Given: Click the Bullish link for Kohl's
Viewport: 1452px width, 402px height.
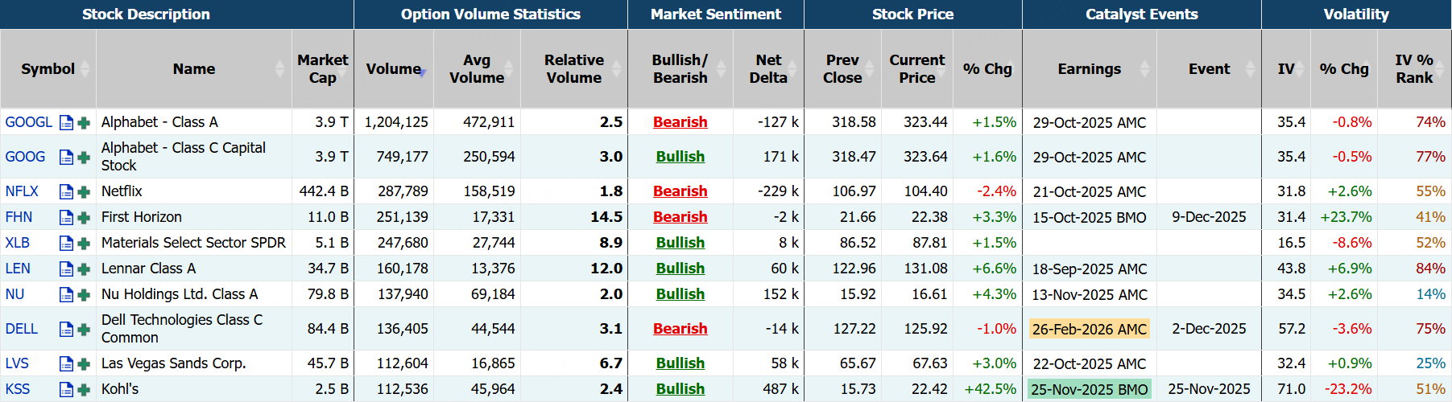Looking at the screenshot, I should [680, 389].
